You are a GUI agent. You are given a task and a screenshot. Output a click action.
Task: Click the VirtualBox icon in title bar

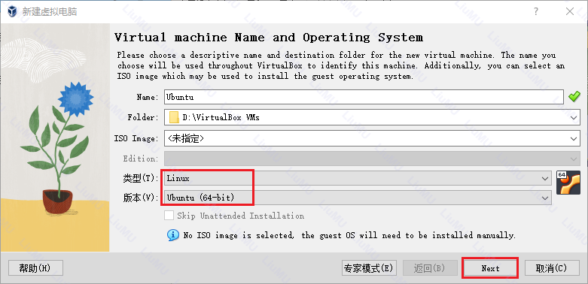[x=12, y=11]
